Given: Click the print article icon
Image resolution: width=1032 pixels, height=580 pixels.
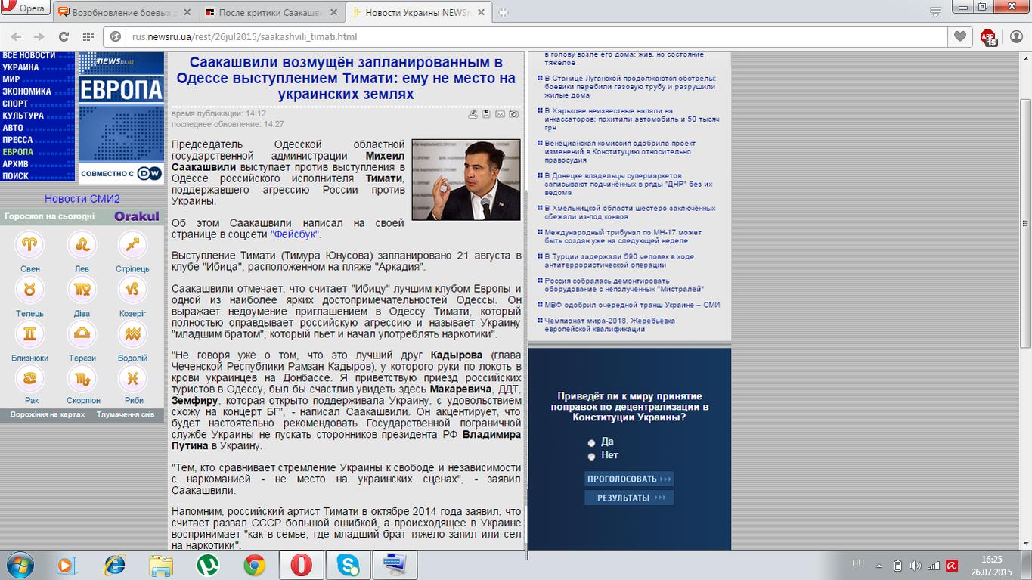Looking at the screenshot, I should click(x=473, y=114).
